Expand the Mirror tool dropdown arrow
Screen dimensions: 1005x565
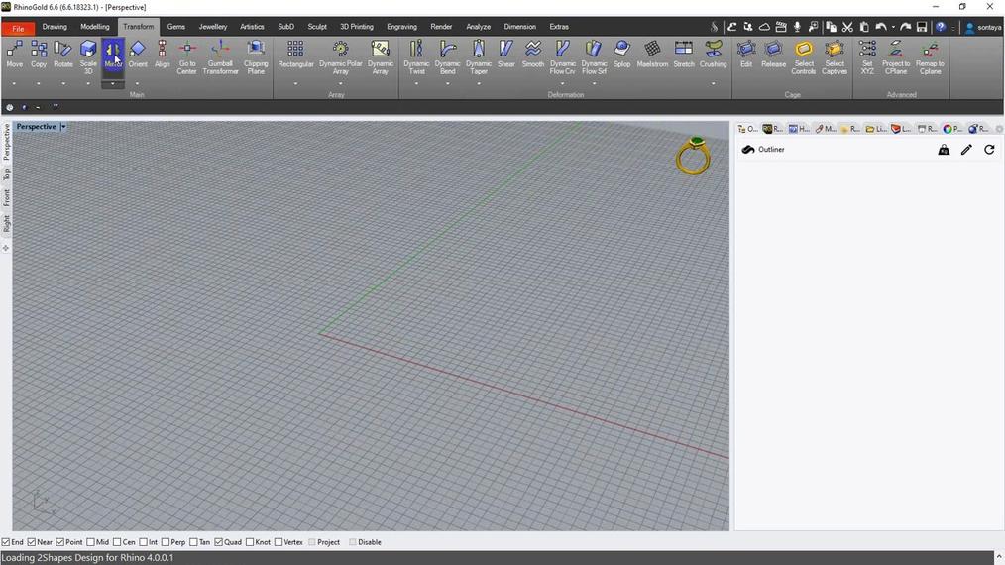[x=113, y=84]
